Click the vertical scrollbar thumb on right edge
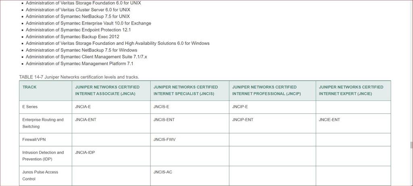The width and height of the screenshot is (413, 186). pyautogui.click(x=411, y=145)
